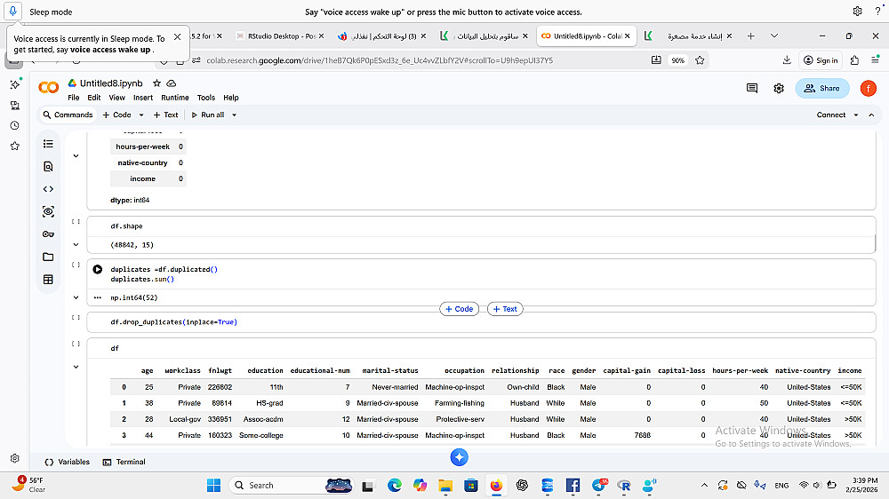Viewport: 889px width, 499px height.
Task: Click the voice access microphone button
Action: (x=12, y=11)
